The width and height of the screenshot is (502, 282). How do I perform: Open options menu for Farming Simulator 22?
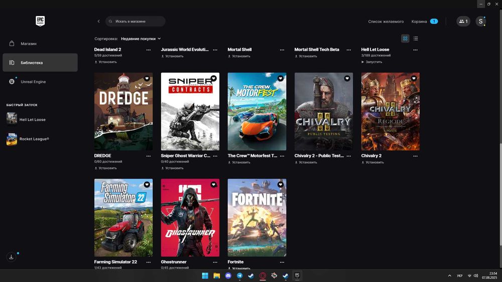(148, 262)
